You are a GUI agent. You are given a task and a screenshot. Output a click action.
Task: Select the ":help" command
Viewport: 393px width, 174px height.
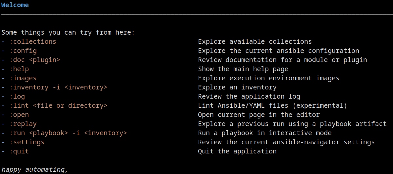point(19,69)
